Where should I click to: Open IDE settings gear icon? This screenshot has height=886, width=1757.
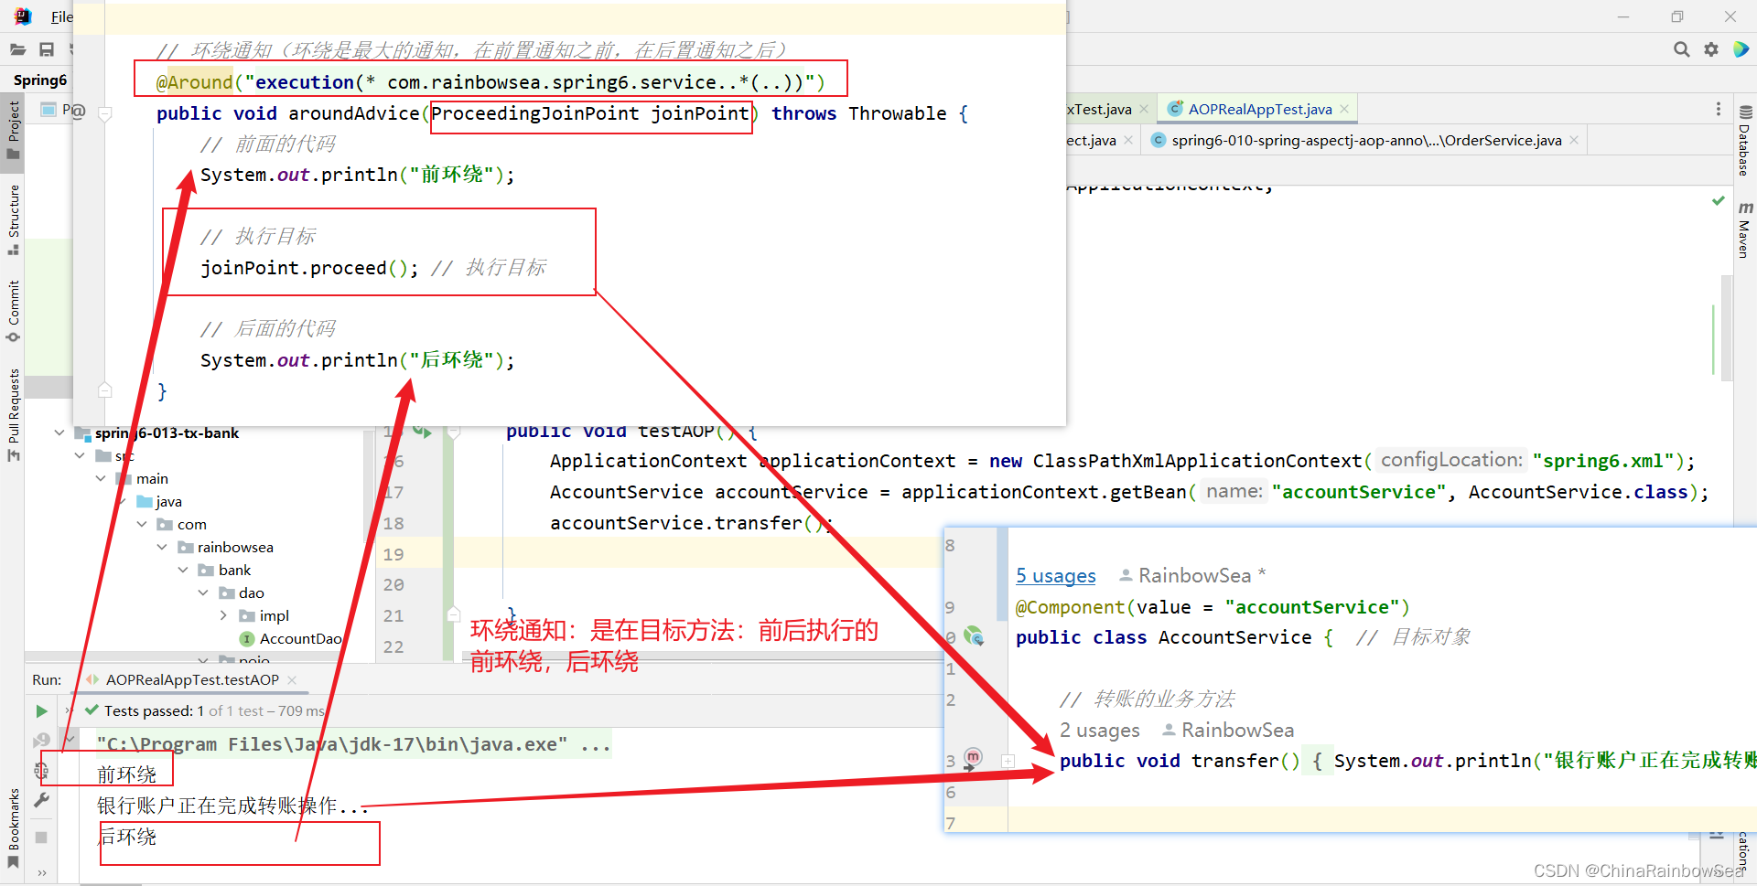point(1710,49)
